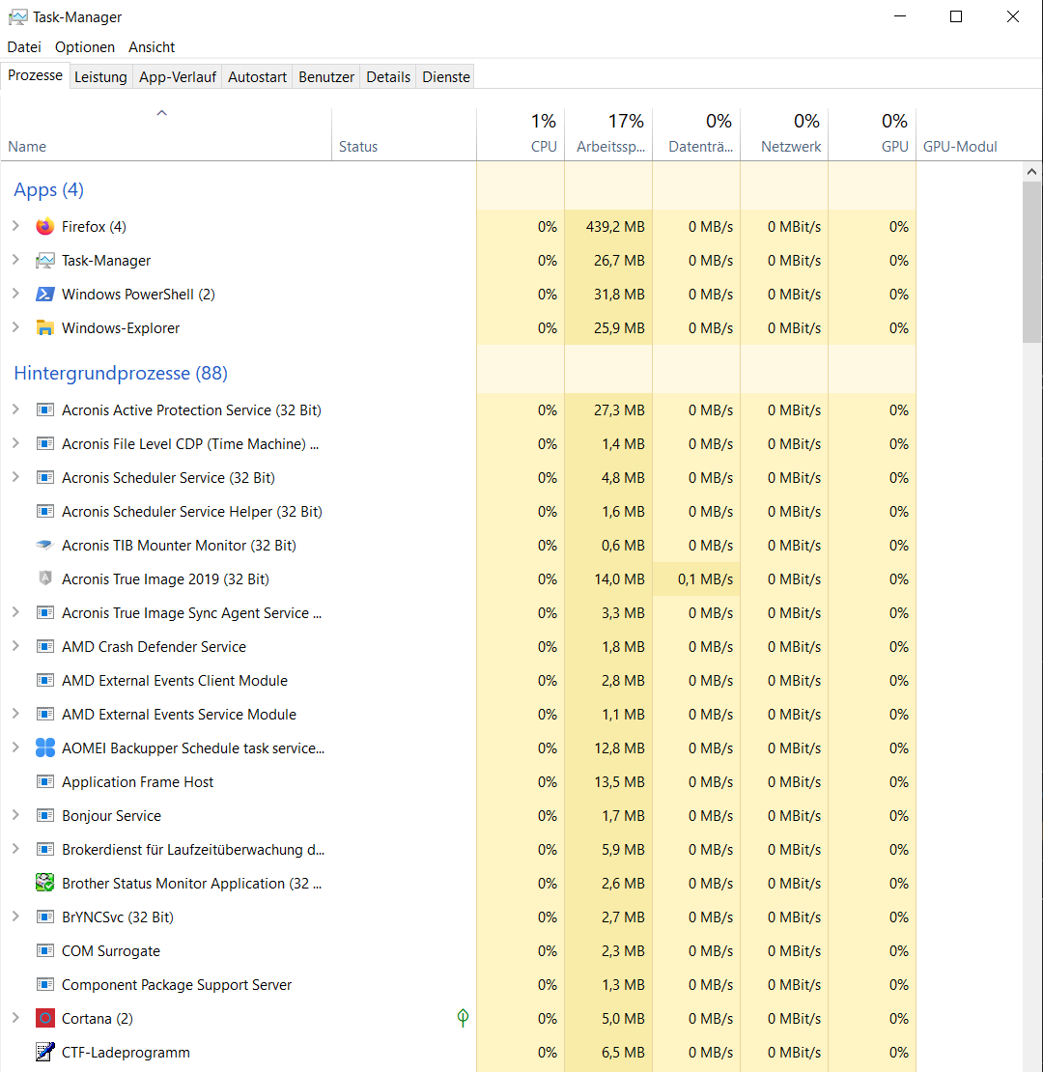1043x1072 pixels.
Task: Click the scrollbar up arrow
Action: click(1032, 172)
